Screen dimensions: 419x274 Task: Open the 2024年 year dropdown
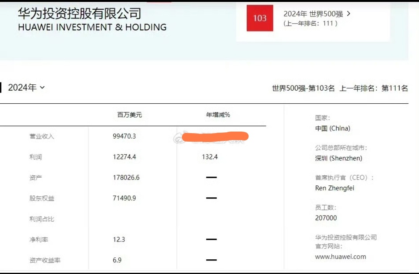point(26,87)
